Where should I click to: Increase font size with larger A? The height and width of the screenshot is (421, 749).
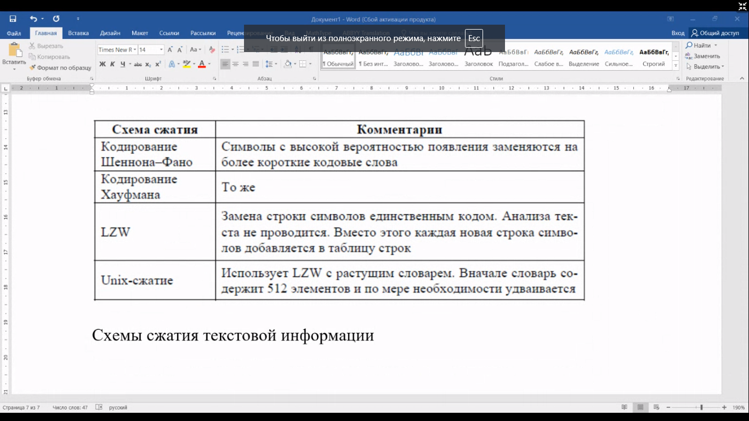tap(170, 50)
